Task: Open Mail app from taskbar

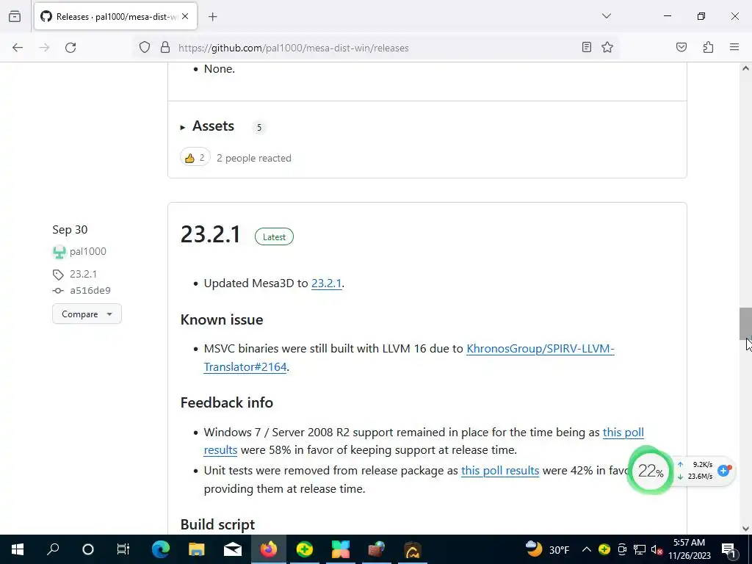Action: 233,549
